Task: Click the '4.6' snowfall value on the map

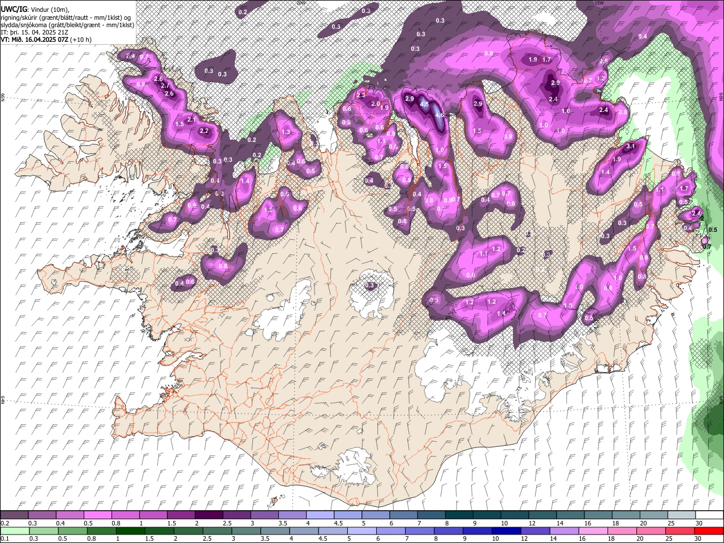Action: coord(439,115)
